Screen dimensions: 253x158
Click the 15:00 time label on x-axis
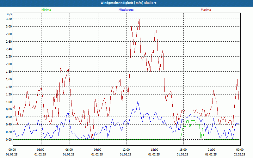click(154, 150)
